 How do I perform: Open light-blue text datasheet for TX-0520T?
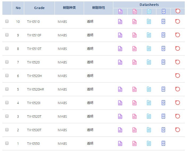pos(149,116)
